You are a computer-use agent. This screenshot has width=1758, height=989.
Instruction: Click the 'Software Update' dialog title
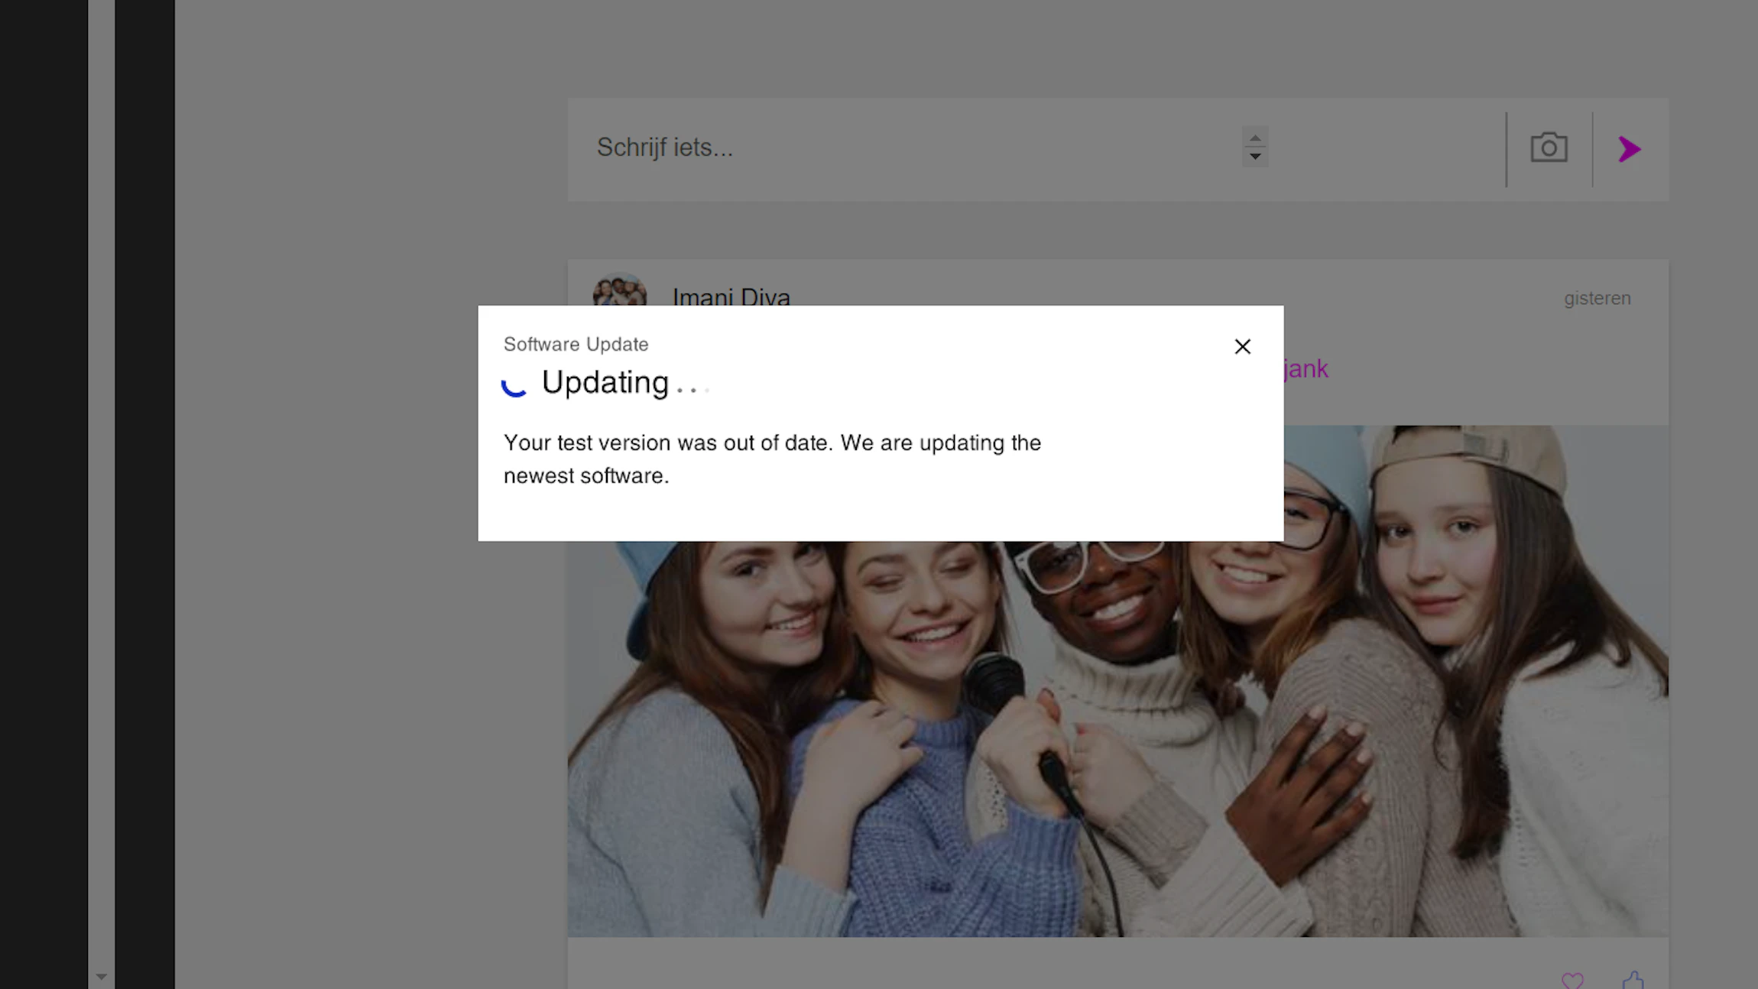click(576, 345)
